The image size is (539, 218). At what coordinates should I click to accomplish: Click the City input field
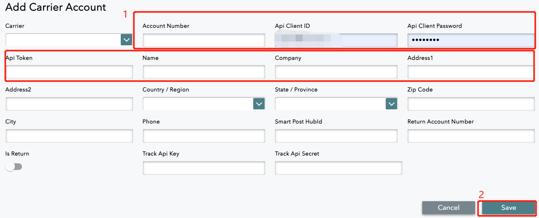tap(69, 136)
